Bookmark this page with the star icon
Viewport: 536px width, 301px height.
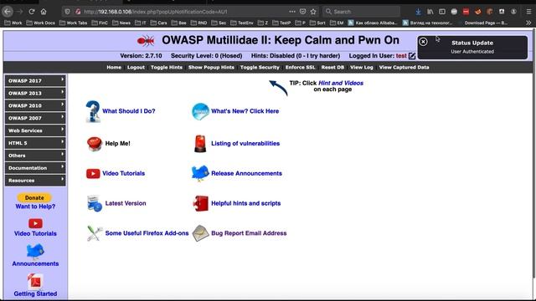click(313, 12)
